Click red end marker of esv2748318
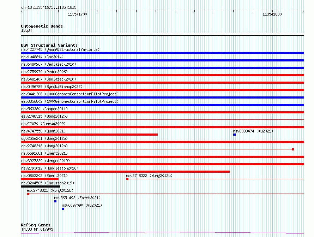 [x=293, y=149]
